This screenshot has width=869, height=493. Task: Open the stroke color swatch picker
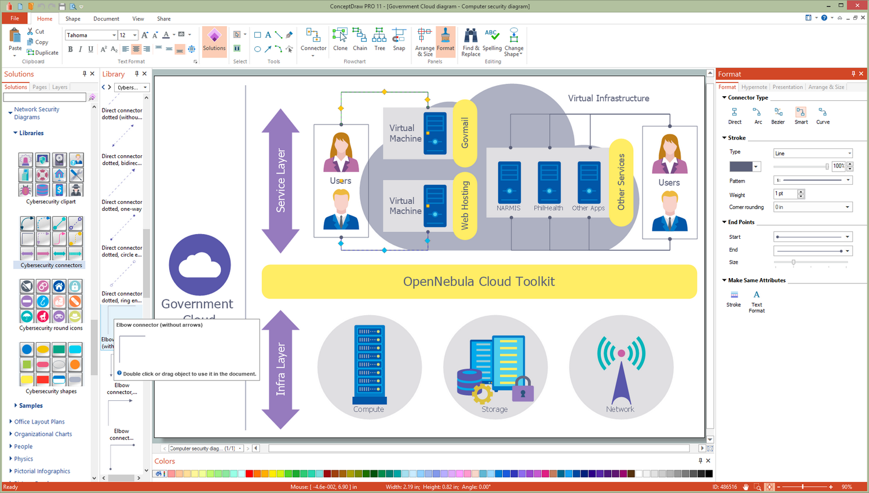tap(744, 167)
